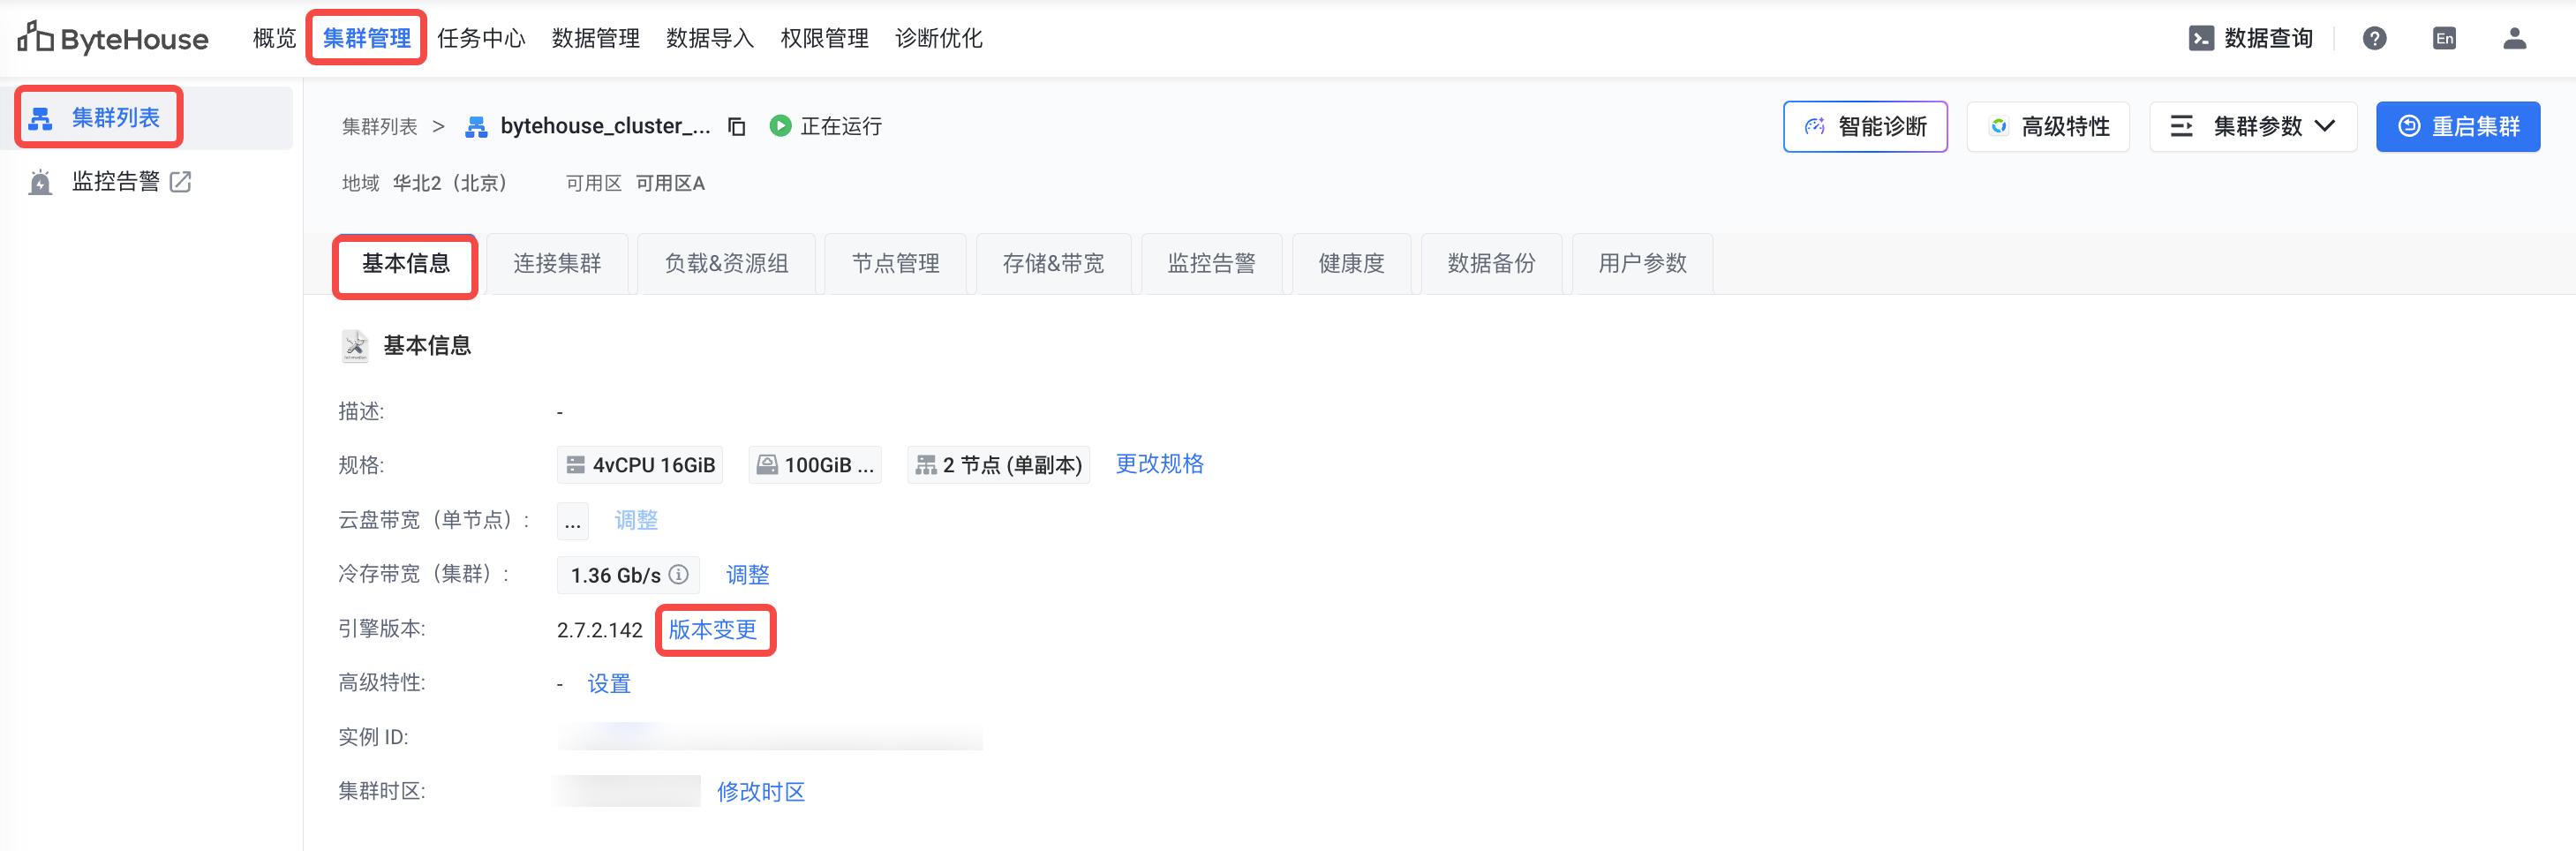The height and width of the screenshot is (851, 2576).
Task: Open the 用户参数 tab
Action: (x=1642, y=264)
